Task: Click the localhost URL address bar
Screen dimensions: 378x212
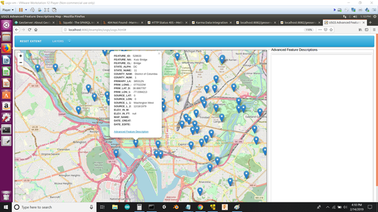Action: [x=183, y=30]
